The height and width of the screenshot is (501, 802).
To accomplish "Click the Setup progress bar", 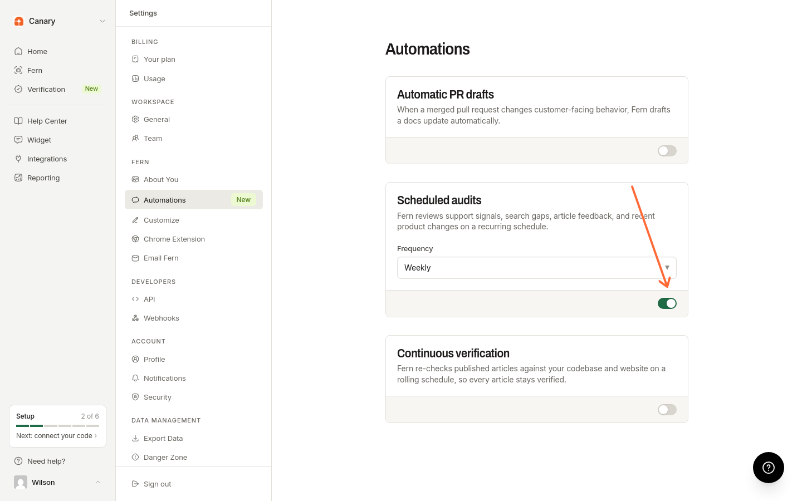I will point(58,426).
